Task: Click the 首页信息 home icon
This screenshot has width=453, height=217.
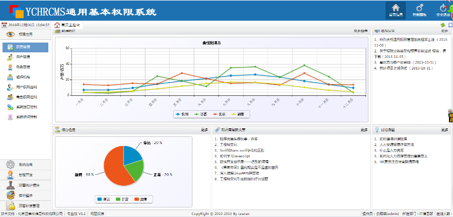Action: pos(395,9)
